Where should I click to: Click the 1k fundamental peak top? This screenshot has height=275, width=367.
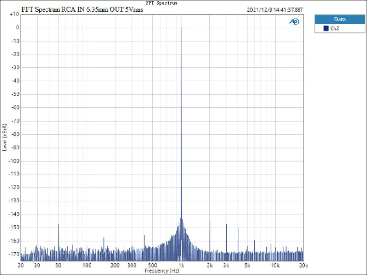(181, 28)
